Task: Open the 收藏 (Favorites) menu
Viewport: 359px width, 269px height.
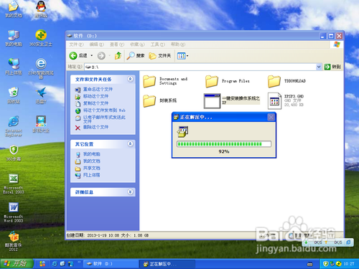Action: [137, 44]
